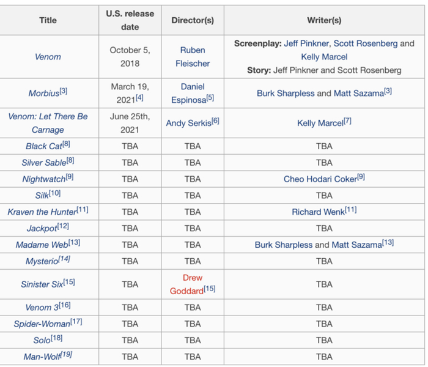The width and height of the screenshot is (428, 367).
Task: Open Kelly Marcel link in Venom row
Action: [x=324, y=57]
